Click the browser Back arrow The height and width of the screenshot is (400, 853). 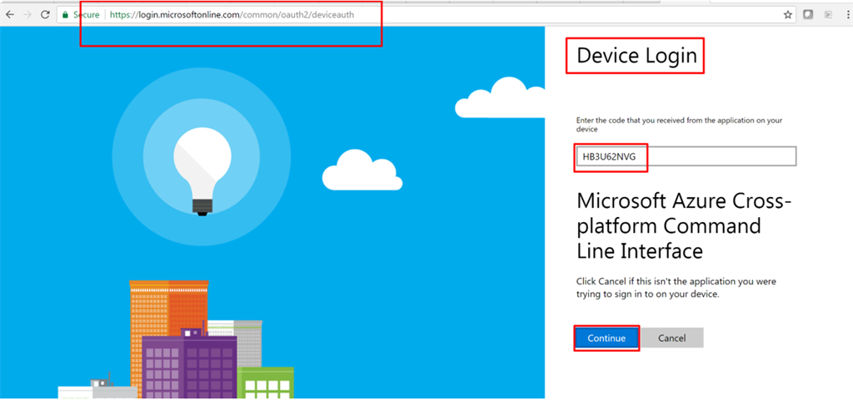tap(9, 15)
